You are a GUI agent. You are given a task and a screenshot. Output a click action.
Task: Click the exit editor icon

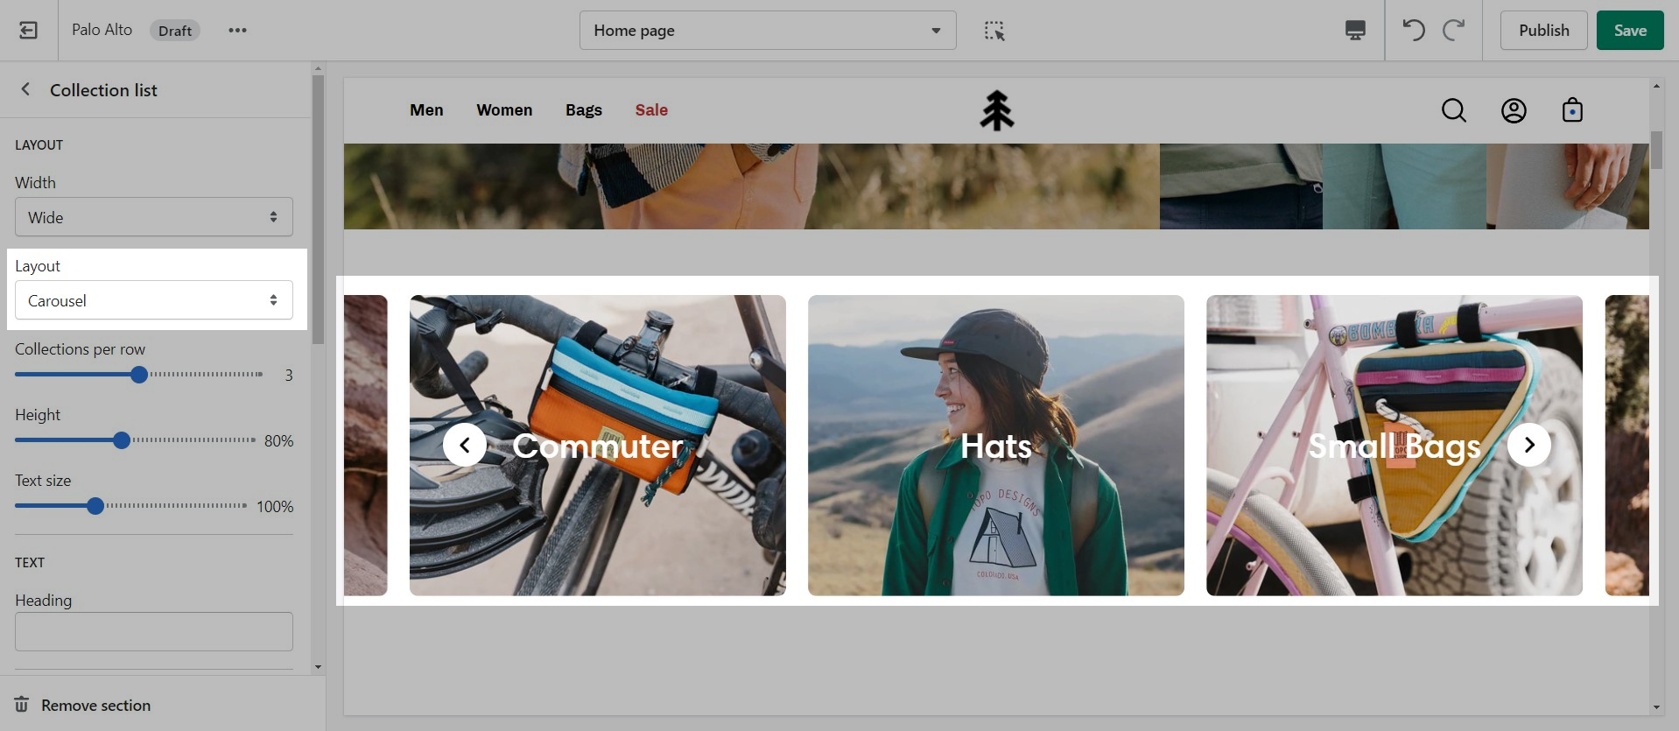point(28,31)
